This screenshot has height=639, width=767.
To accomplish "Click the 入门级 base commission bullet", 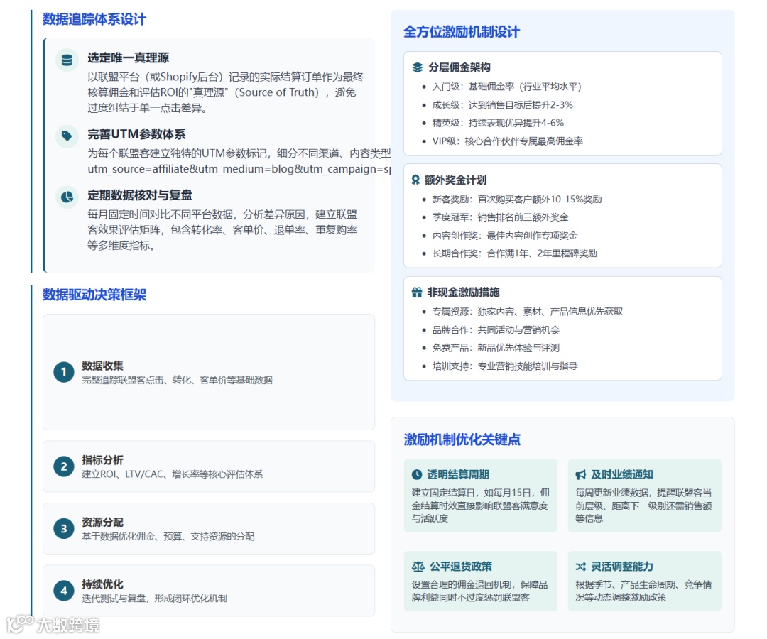I will (506, 87).
